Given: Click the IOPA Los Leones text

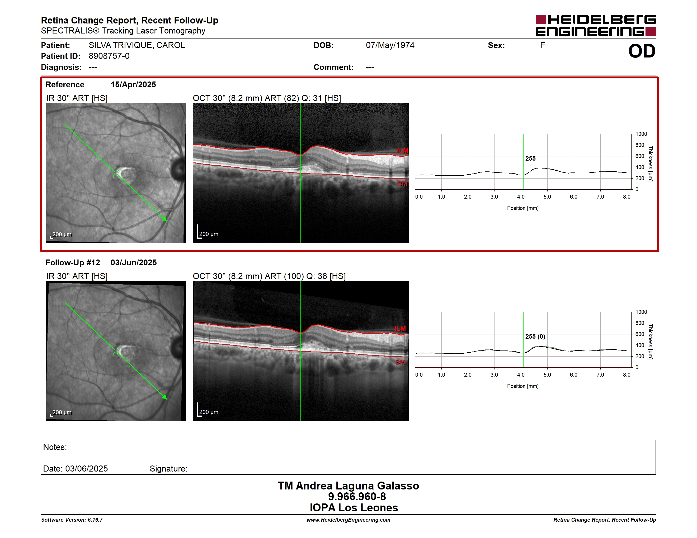Looking at the screenshot, I should [x=354, y=507].
